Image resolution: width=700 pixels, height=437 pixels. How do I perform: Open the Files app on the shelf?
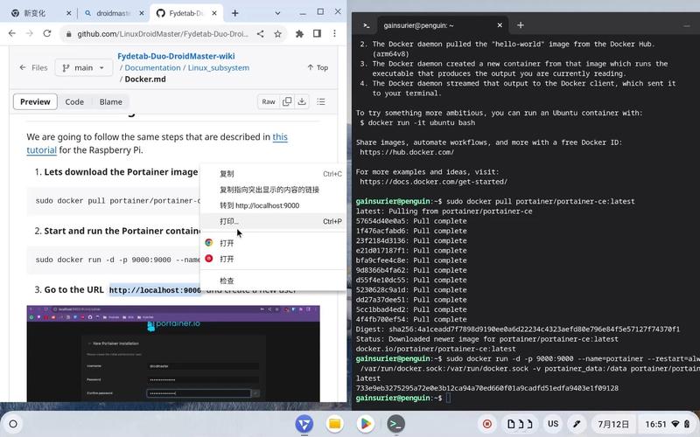tap(335, 424)
